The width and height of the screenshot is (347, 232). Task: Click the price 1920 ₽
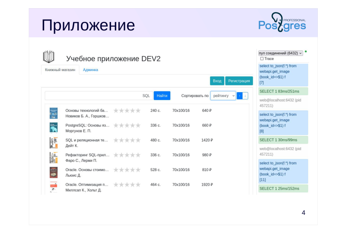coord(207,185)
